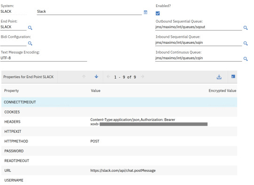The width and height of the screenshot is (254, 185).
Task: Select the COOKIES property row
Action: pos(119,112)
